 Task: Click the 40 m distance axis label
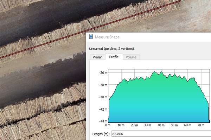tap(161, 125)
